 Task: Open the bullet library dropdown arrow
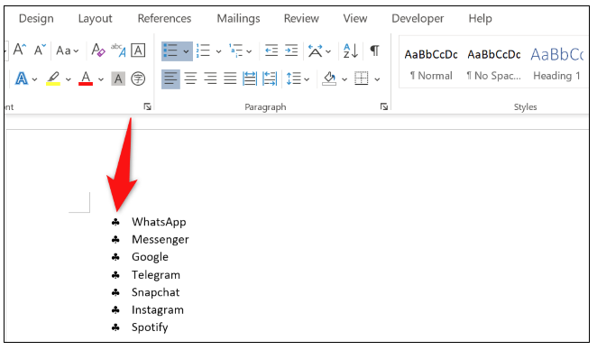[x=186, y=51]
